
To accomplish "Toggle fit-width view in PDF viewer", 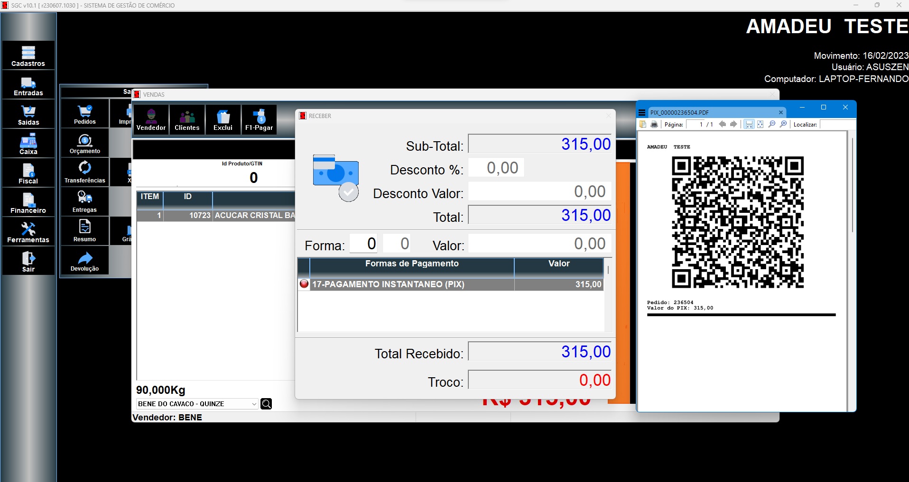I will [x=749, y=124].
